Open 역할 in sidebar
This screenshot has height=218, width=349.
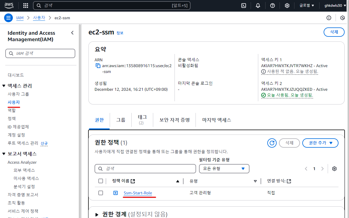click(12, 110)
